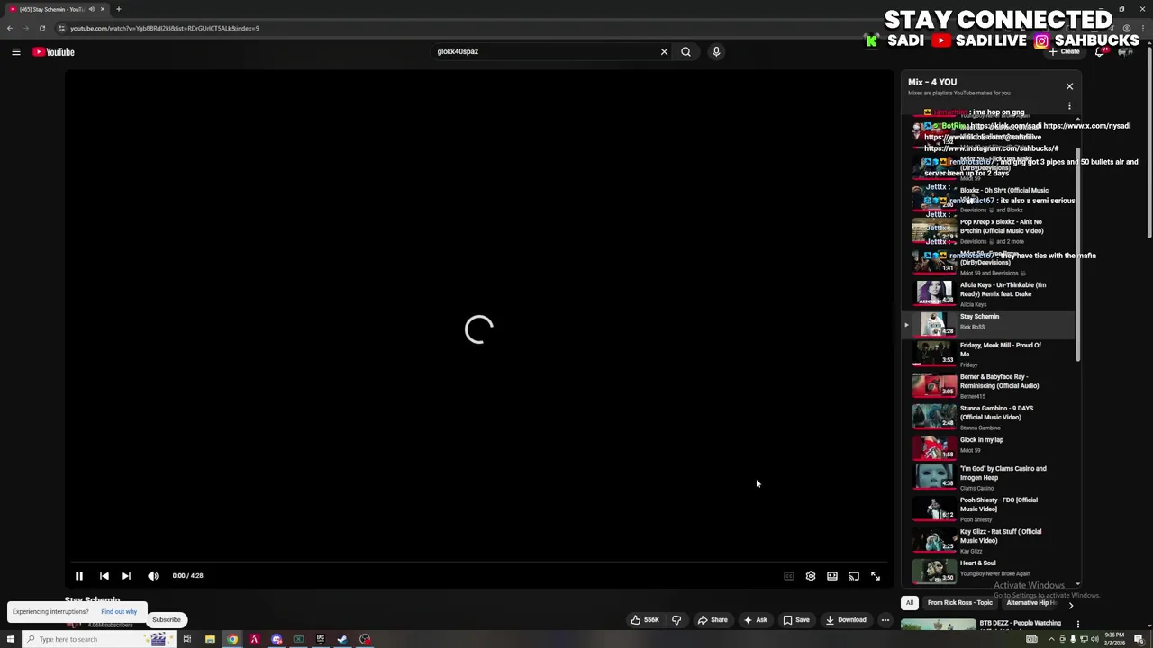Image resolution: width=1153 pixels, height=648 pixels.
Task: Click the Find out why link
Action: click(119, 612)
